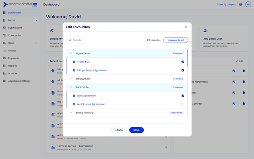Click the Rental Lease Agreement label
The height and width of the screenshot is (159, 254).
(90, 104)
